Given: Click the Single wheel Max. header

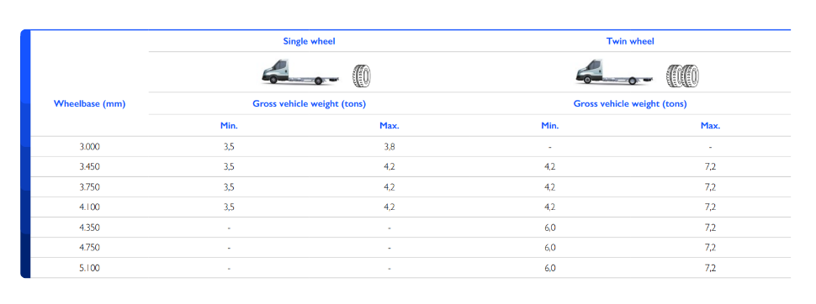Looking at the screenshot, I should [x=389, y=125].
